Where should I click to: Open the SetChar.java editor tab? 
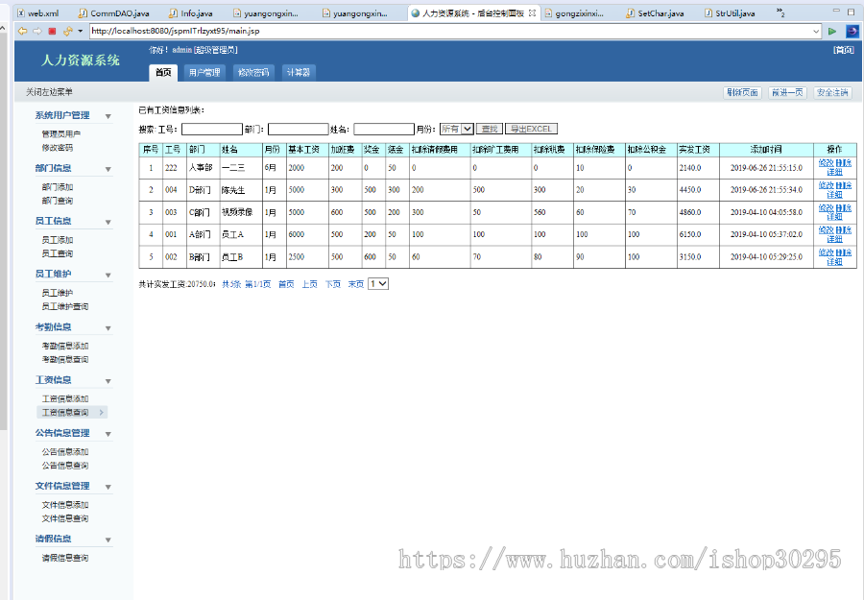656,13
